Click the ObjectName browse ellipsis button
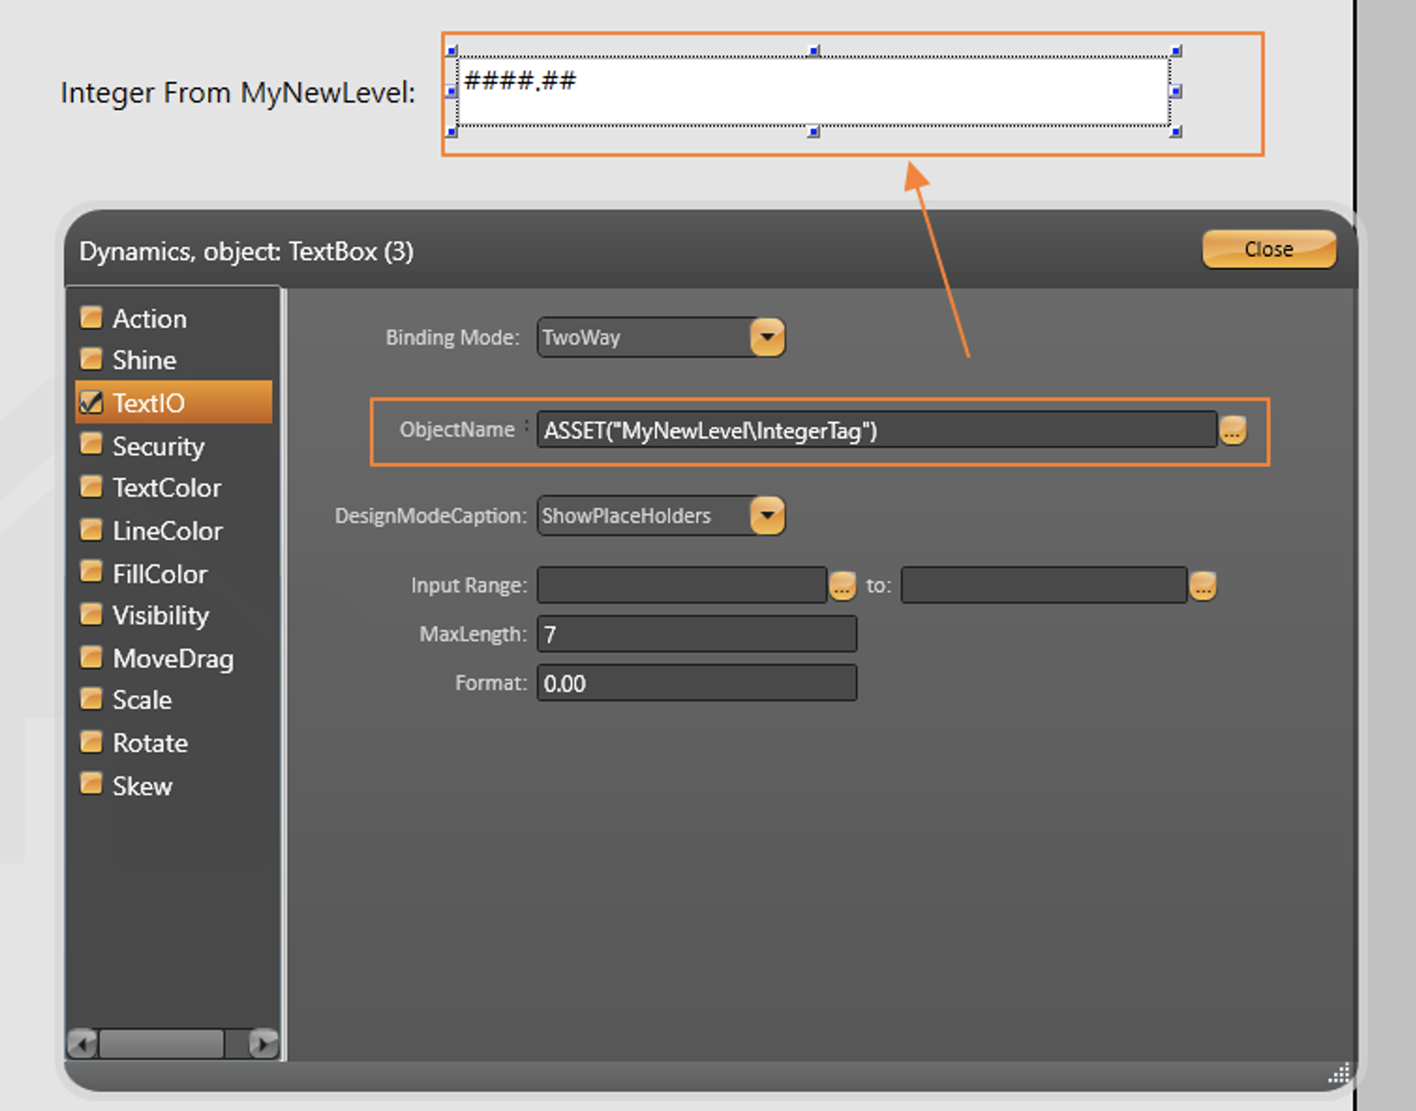The image size is (1416, 1111). pyautogui.click(x=1233, y=430)
